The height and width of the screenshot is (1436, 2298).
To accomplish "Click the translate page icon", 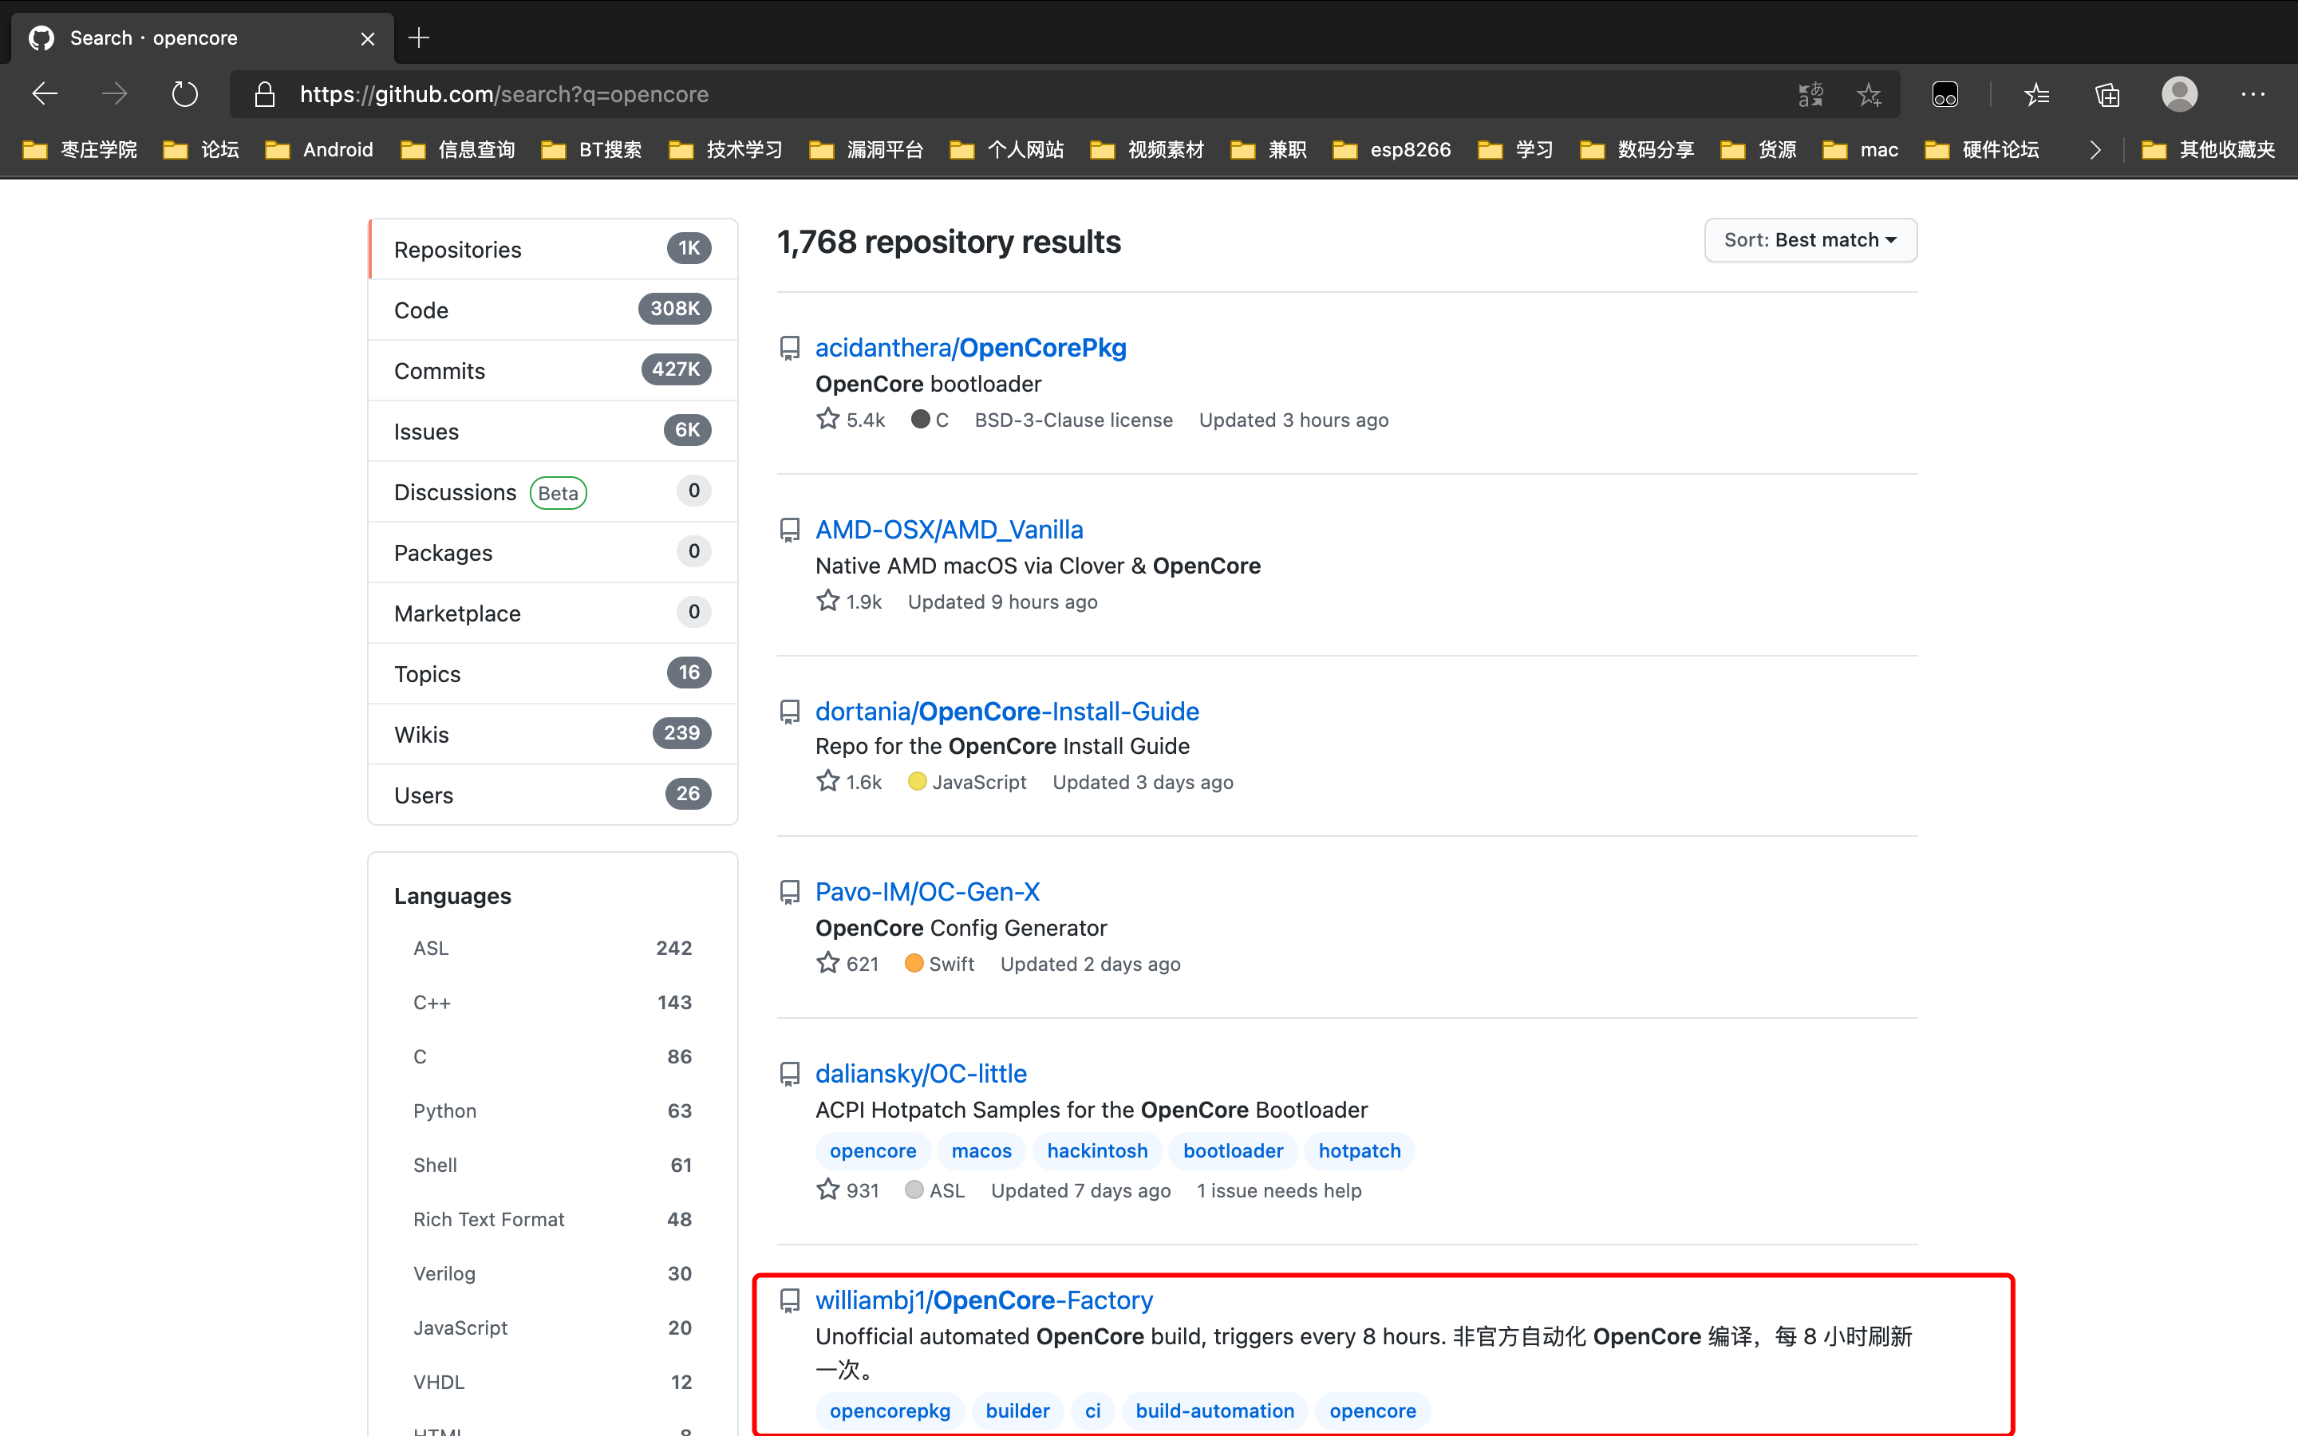I will [1810, 94].
